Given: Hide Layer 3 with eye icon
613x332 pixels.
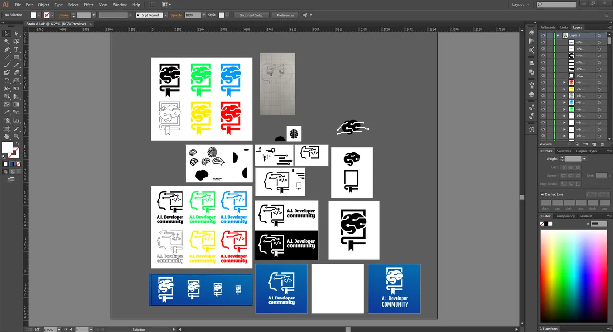Looking at the screenshot, I should pyautogui.click(x=543, y=35).
